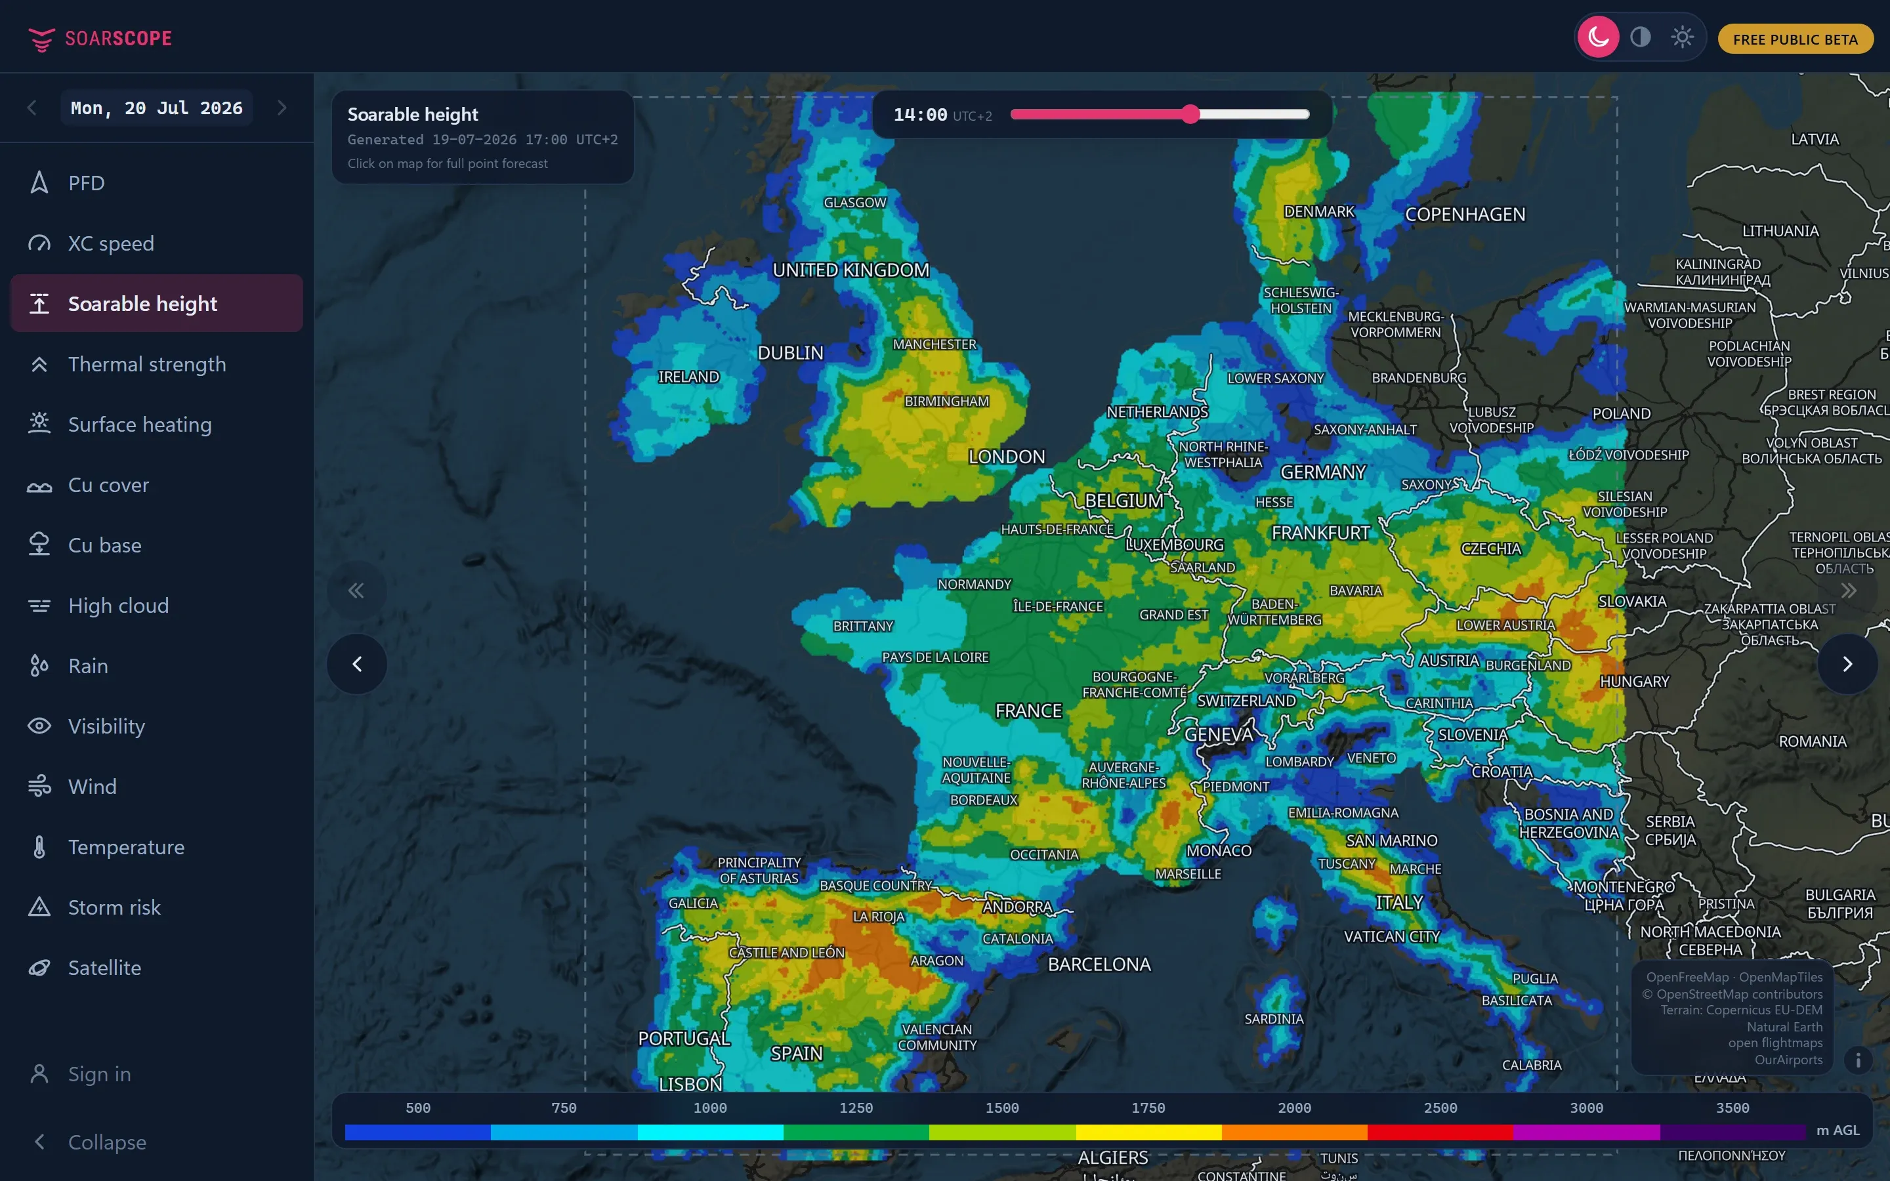Click the Thermal strength chevrons icon
Viewport: 1890px width, 1181px height.
click(39, 364)
